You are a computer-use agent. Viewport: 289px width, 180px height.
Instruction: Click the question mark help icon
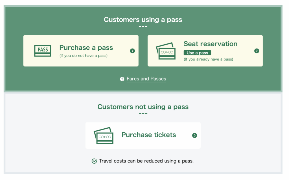(122, 79)
